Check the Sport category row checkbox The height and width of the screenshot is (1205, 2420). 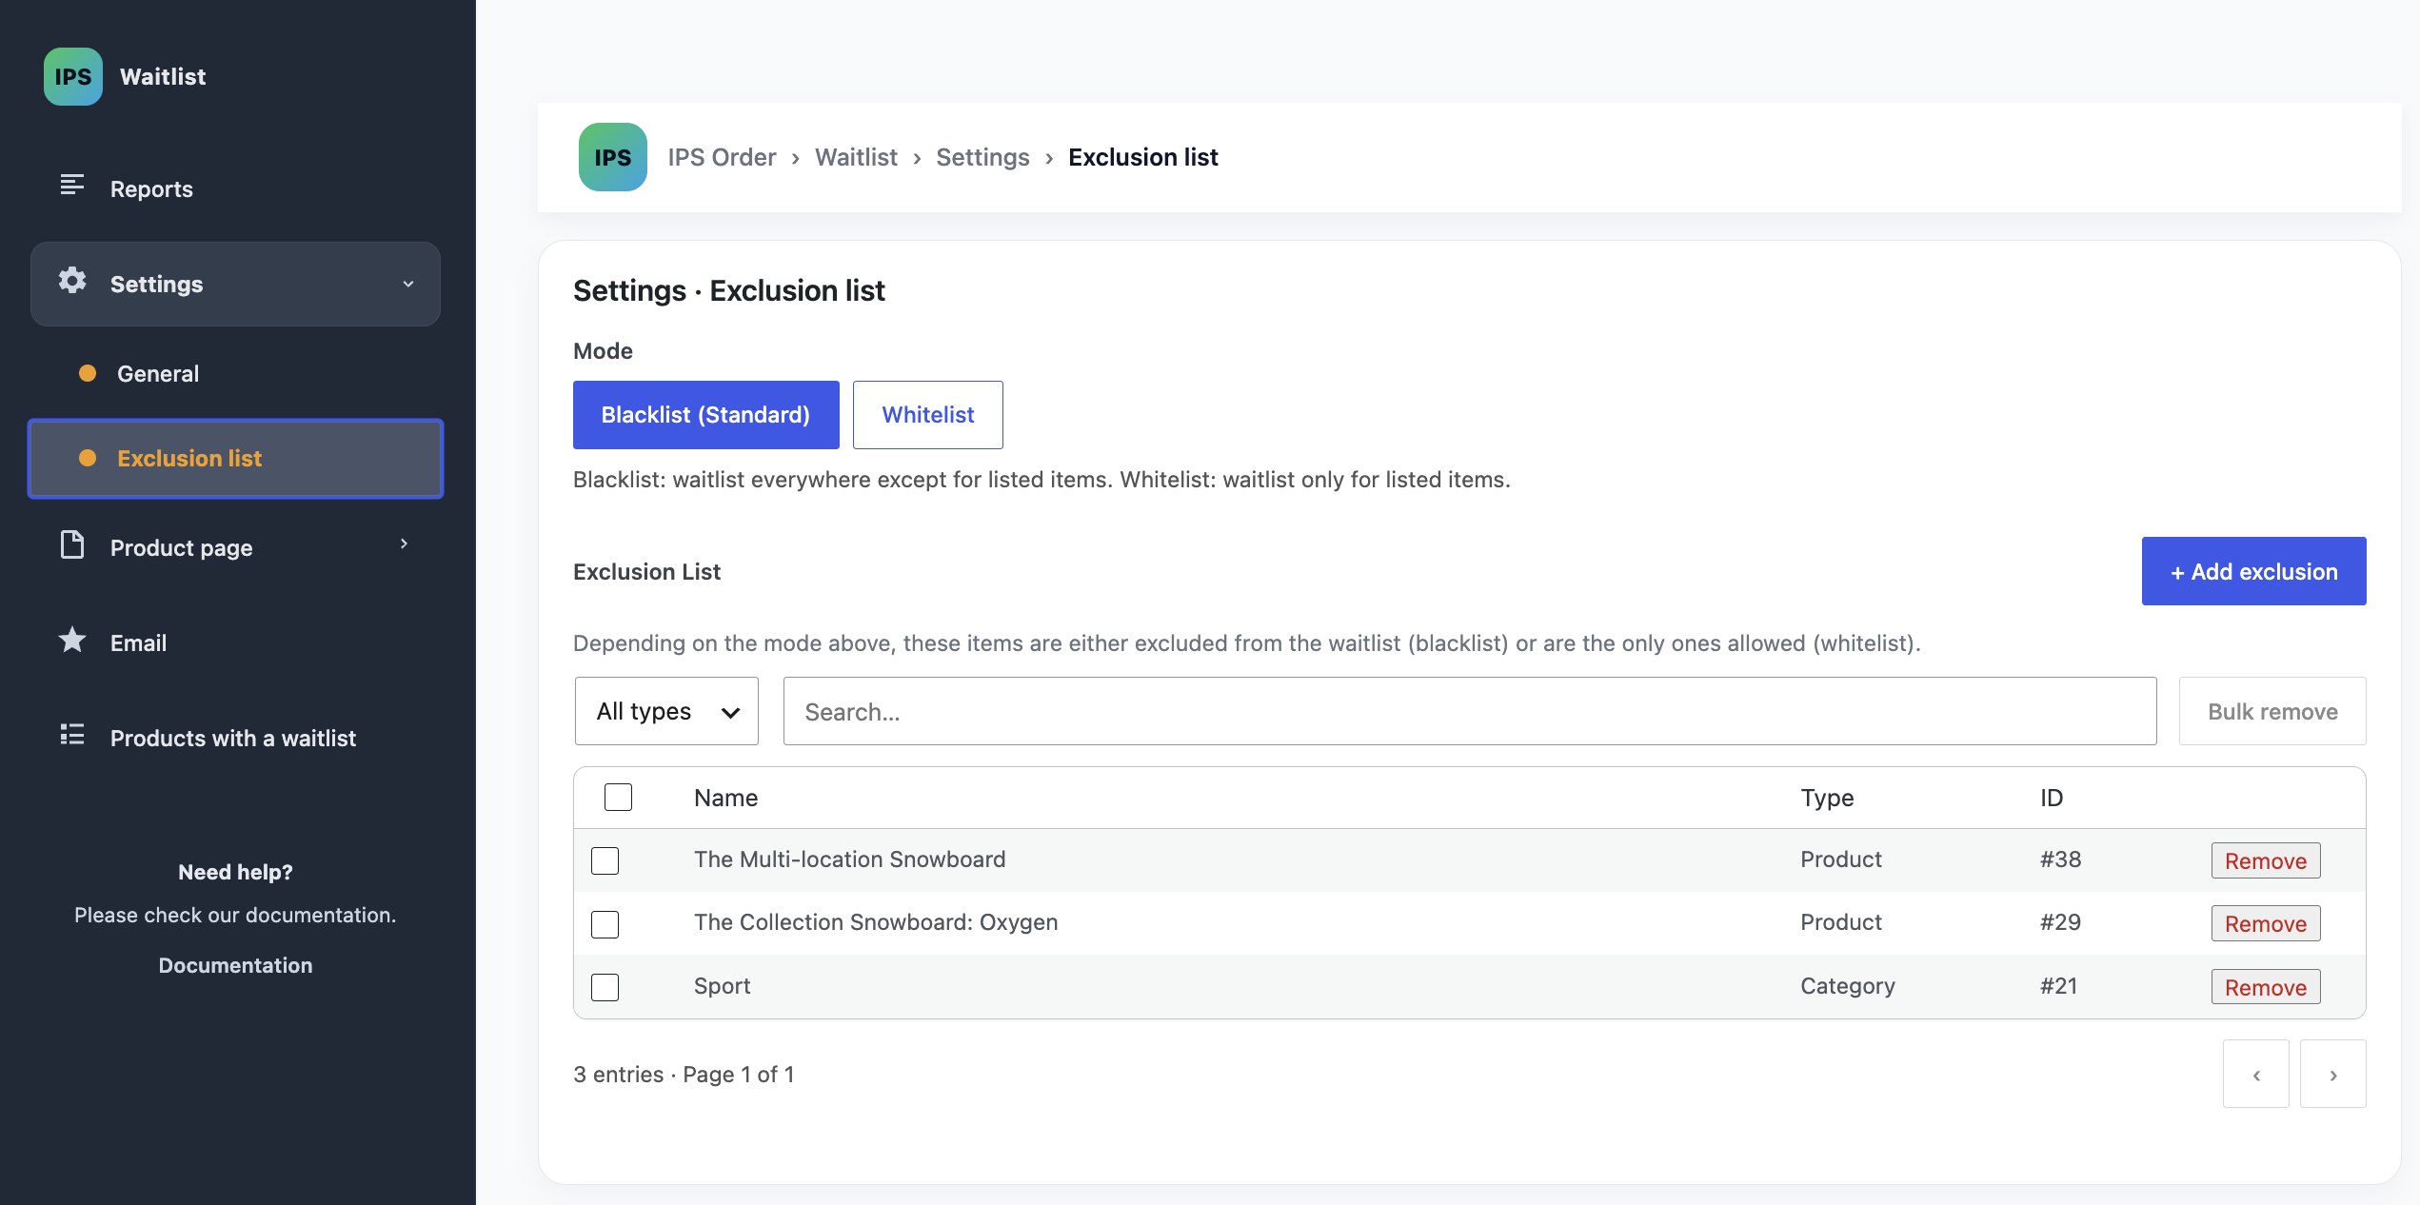click(605, 987)
